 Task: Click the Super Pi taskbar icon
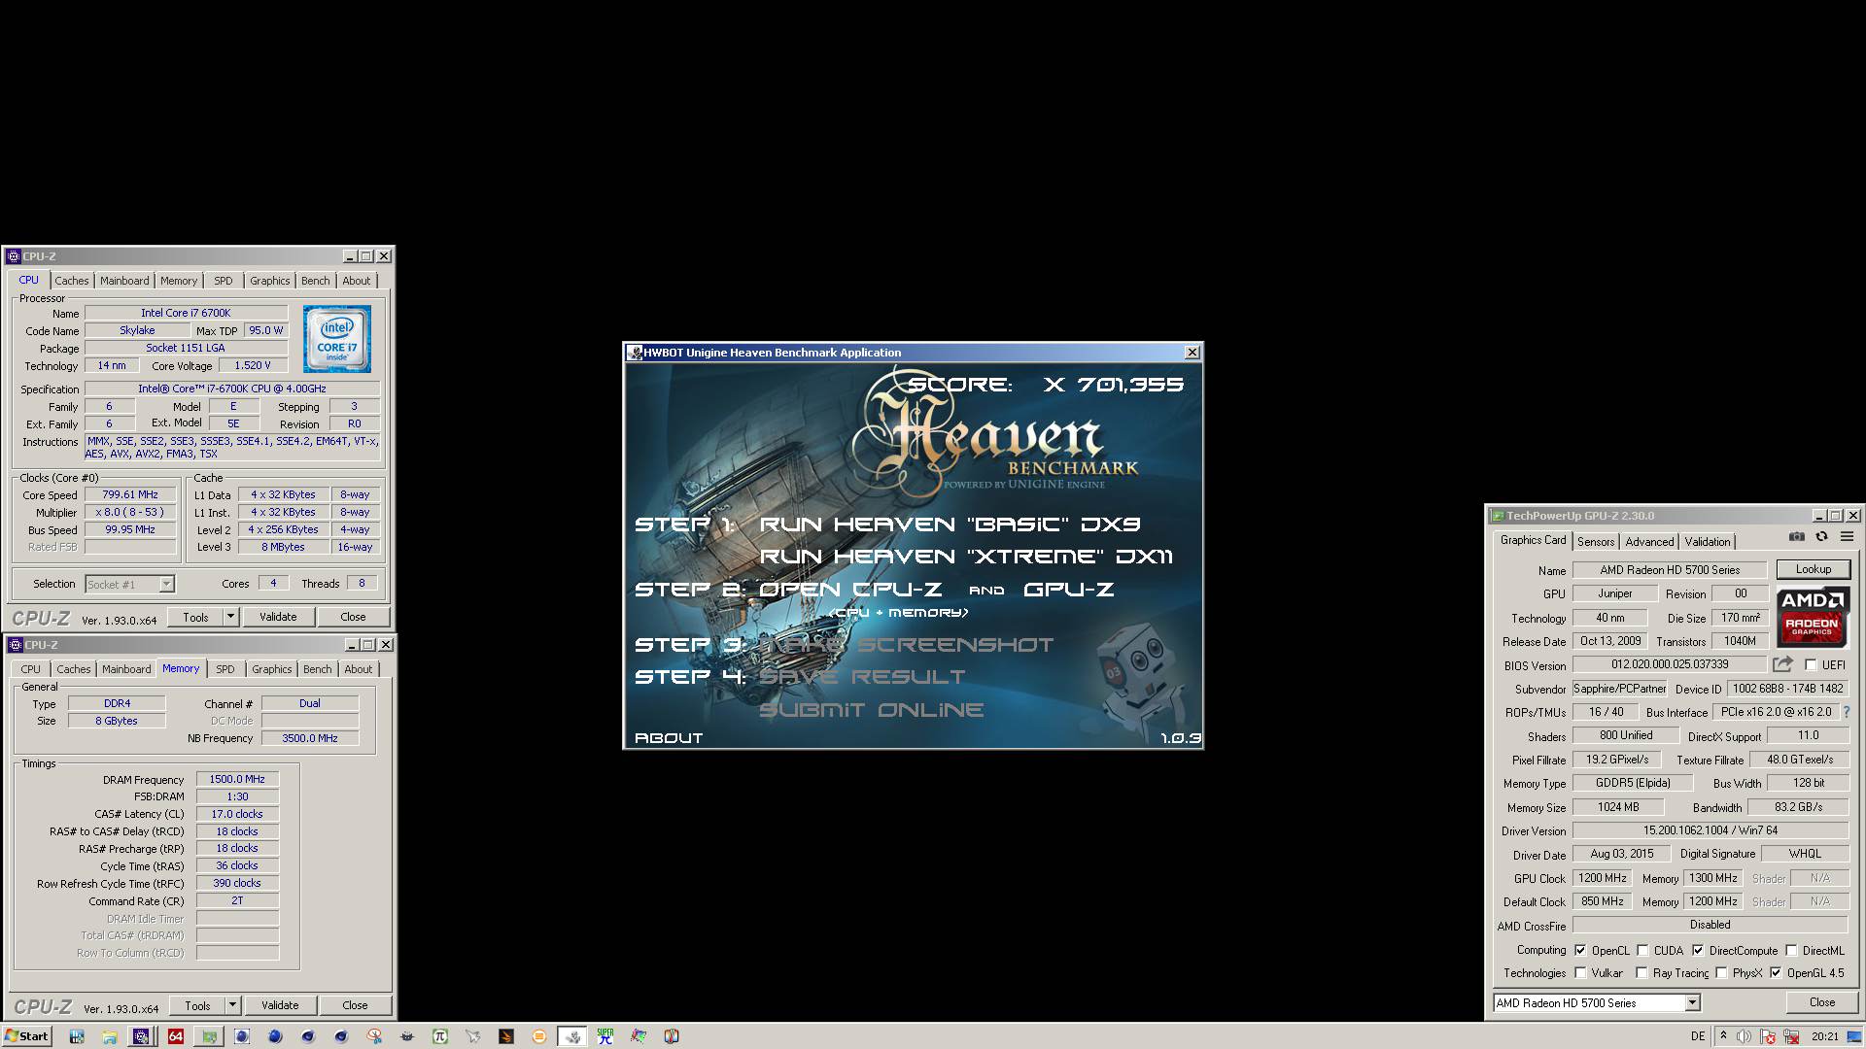pos(605,1036)
